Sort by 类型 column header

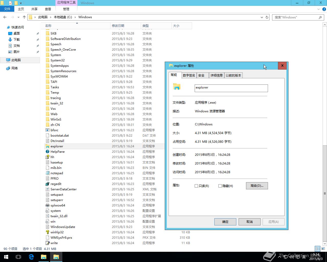tap(156, 26)
